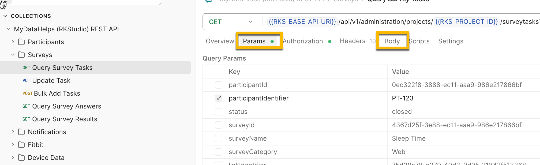Switch to the Settings tab

point(451,41)
